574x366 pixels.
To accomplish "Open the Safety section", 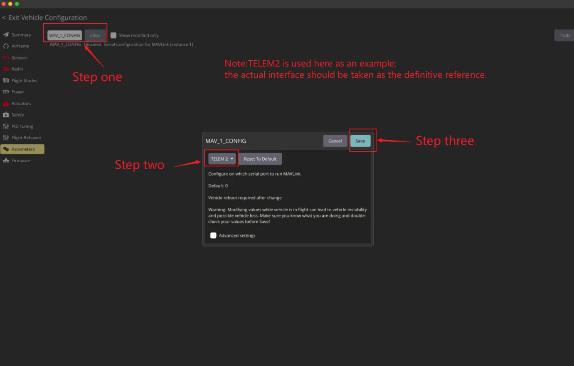I will [22, 115].
